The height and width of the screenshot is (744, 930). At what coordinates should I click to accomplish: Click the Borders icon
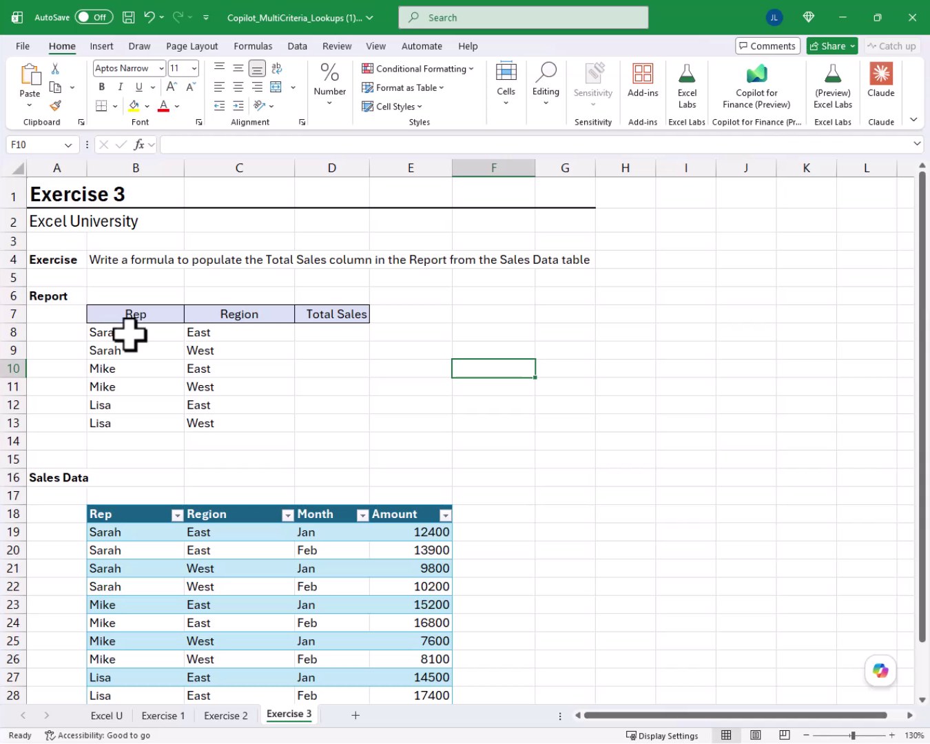[x=101, y=106]
